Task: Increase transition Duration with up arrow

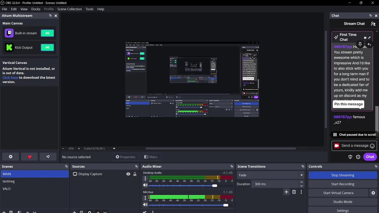Action: (301, 182)
